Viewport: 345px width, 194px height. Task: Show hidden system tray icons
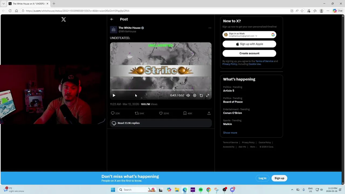coord(292,190)
